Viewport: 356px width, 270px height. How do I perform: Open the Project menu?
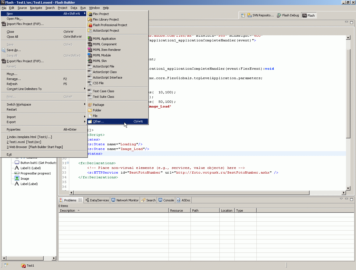coord(63,8)
